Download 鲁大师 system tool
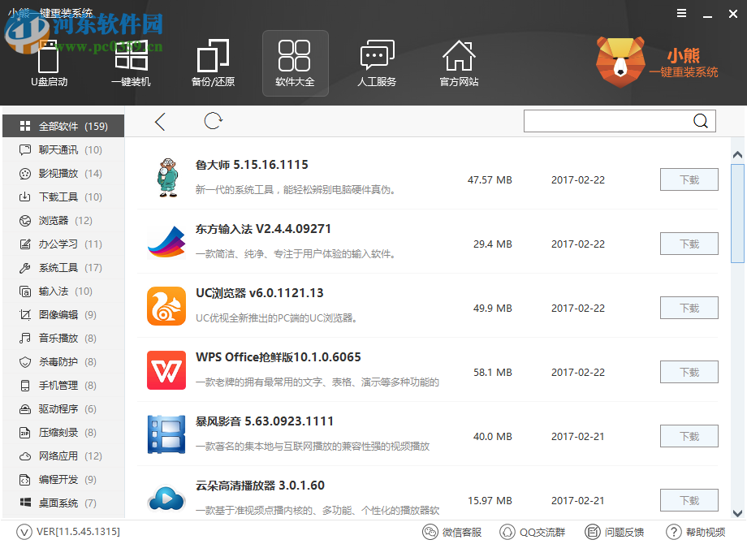The image size is (747, 544). (x=689, y=179)
